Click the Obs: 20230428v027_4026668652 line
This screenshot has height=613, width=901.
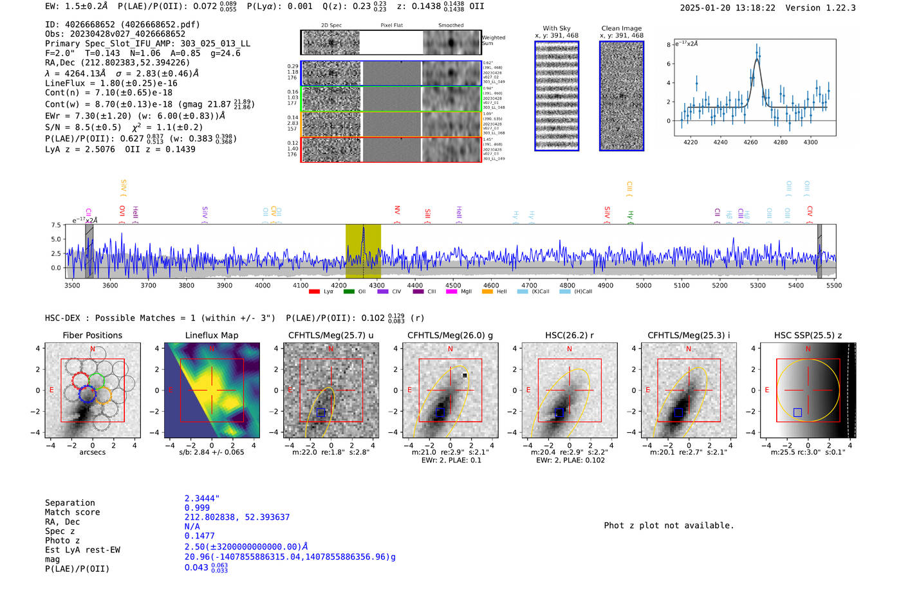[115, 34]
